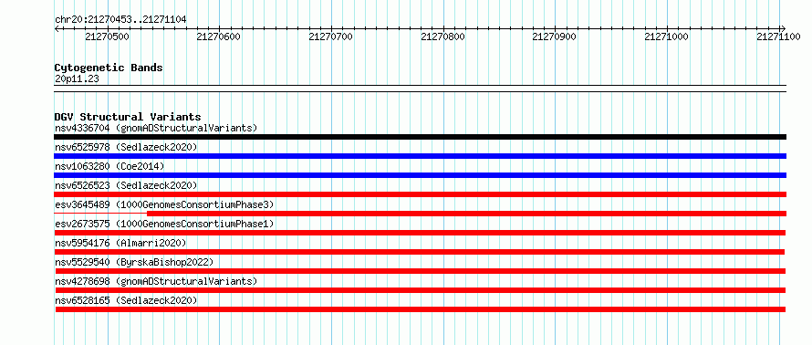Click the red nsv4278698 variant bar
This screenshot has width=812, height=345.
coord(421,290)
